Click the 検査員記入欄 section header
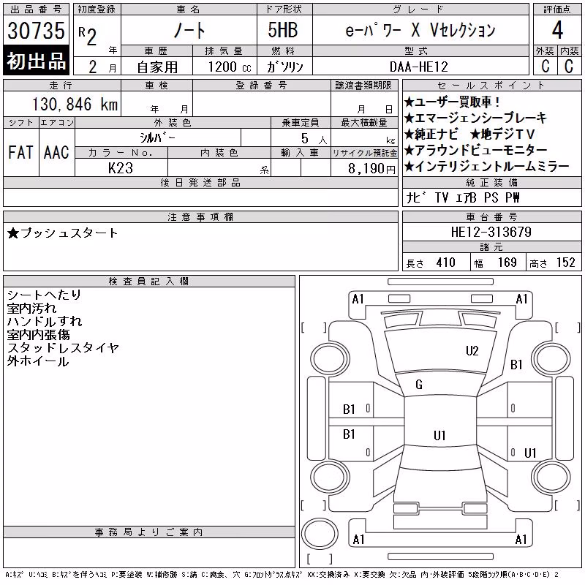Viewport: 585px width, 585px height. coord(149,282)
